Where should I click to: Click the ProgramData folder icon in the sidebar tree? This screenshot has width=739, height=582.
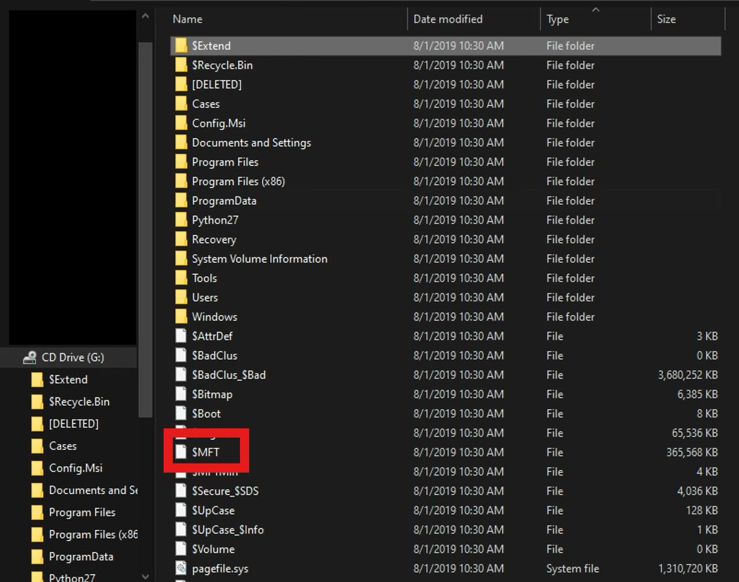point(38,557)
